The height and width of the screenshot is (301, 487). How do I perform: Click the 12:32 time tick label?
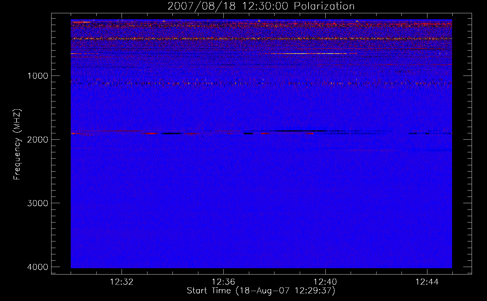[122, 282]
